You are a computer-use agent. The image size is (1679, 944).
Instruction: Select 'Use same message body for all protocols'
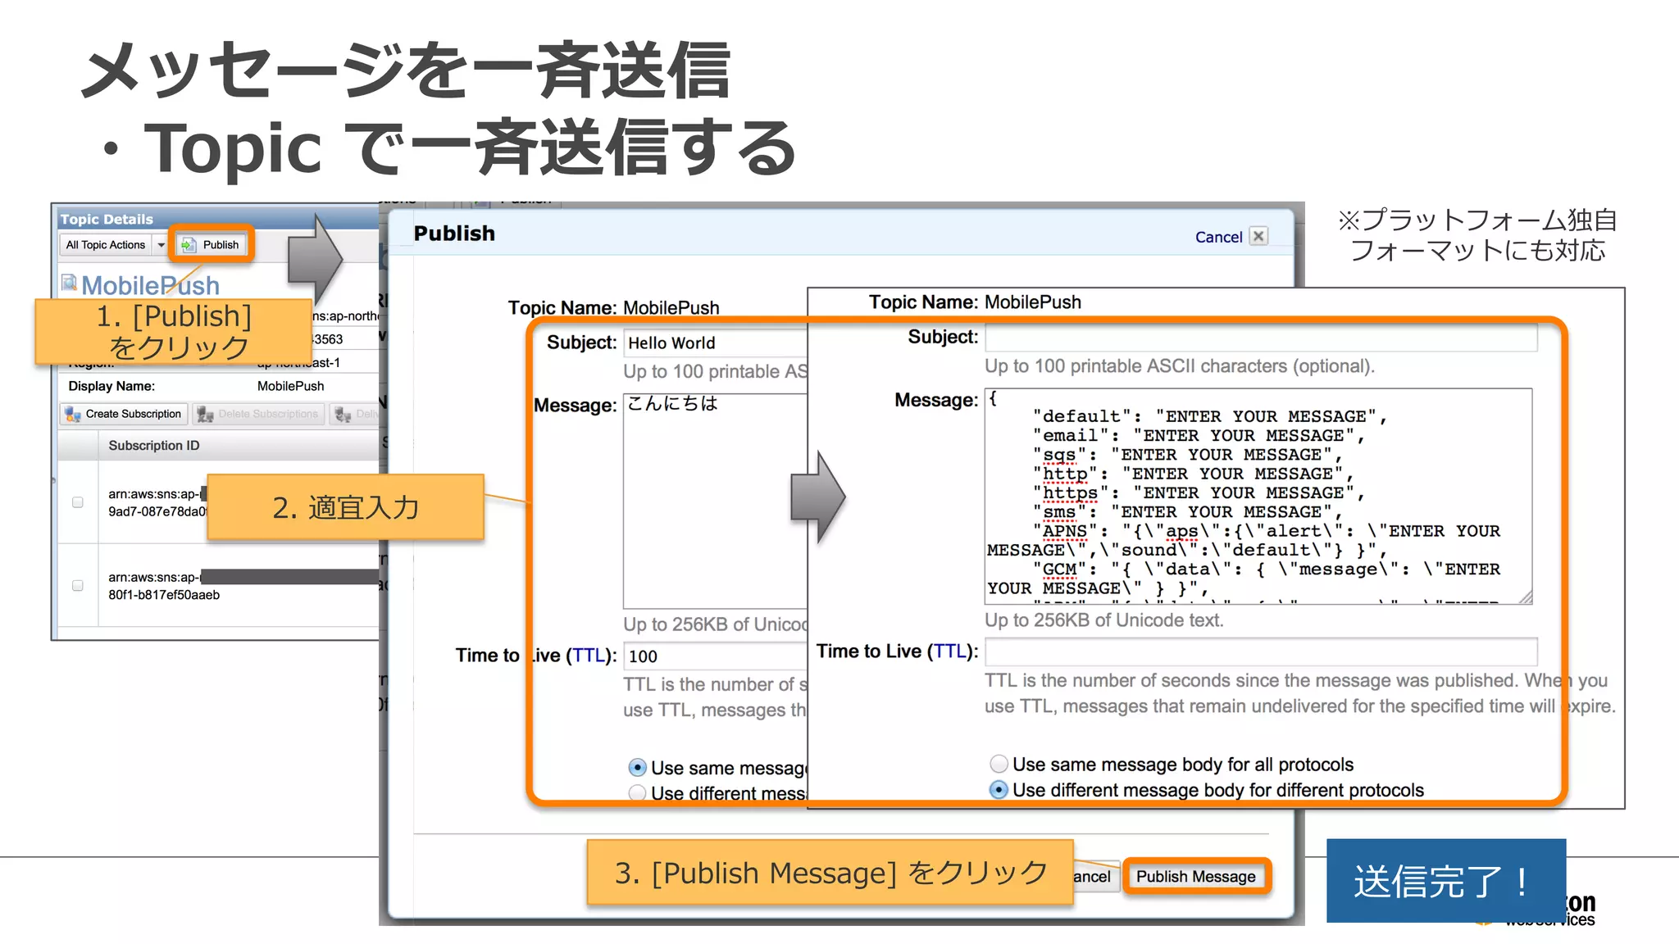[x=999, y=765]
